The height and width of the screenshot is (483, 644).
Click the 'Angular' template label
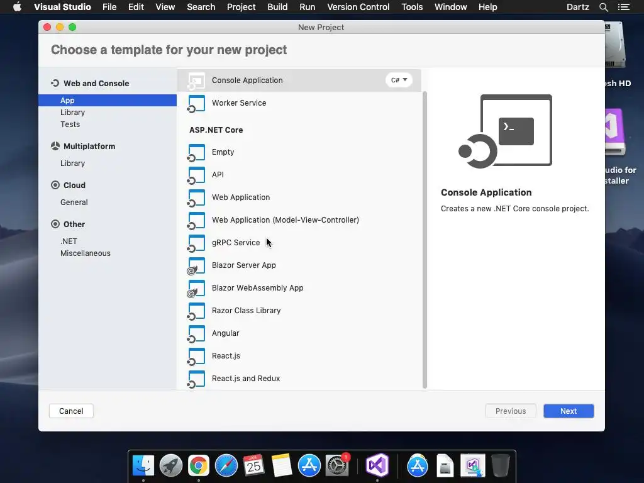click(x=226, y=333)
